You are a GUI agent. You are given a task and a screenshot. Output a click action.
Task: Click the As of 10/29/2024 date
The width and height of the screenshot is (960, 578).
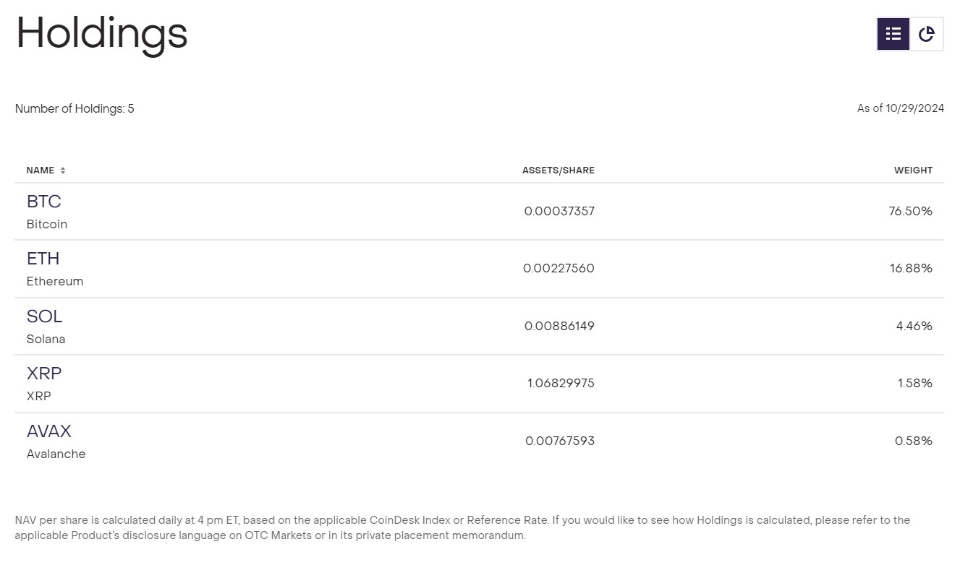(x=901, y=108)
